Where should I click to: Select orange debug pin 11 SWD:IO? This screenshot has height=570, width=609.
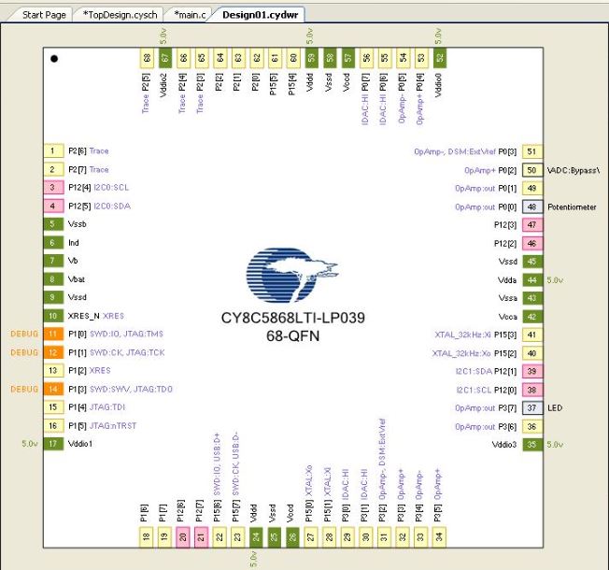point(51,334)
